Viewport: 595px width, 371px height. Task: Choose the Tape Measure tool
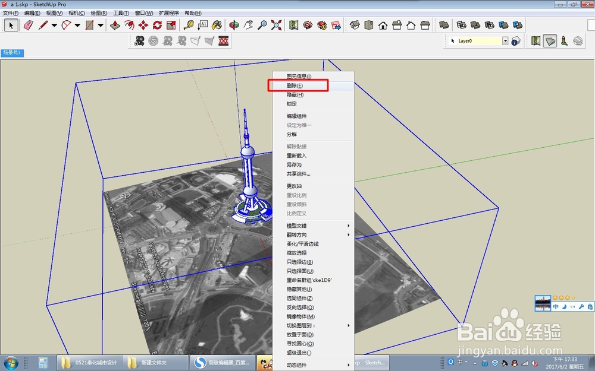click(x=189, y=26)
